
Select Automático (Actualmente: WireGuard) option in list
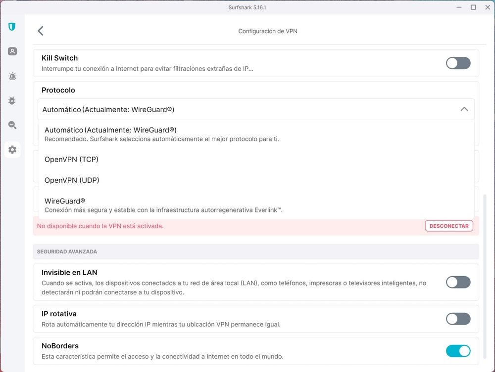[256, 134]
